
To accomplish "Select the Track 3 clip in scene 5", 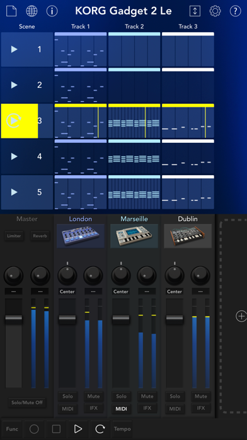I will pos(188,192).
